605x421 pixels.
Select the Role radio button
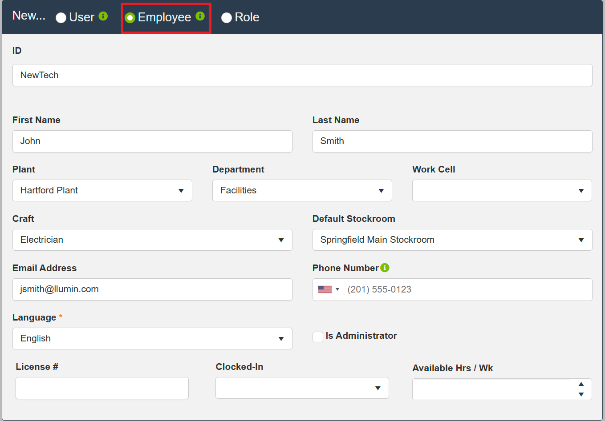[227, 17]
